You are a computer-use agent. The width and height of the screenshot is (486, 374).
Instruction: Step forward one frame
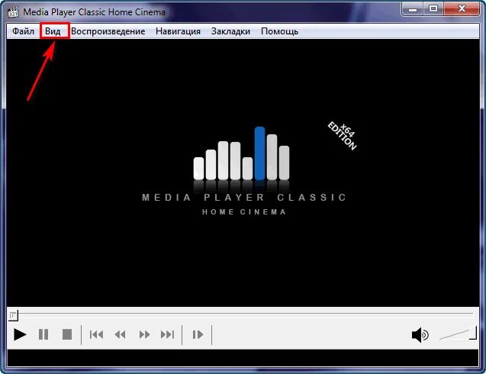click(x=198, y=334)
